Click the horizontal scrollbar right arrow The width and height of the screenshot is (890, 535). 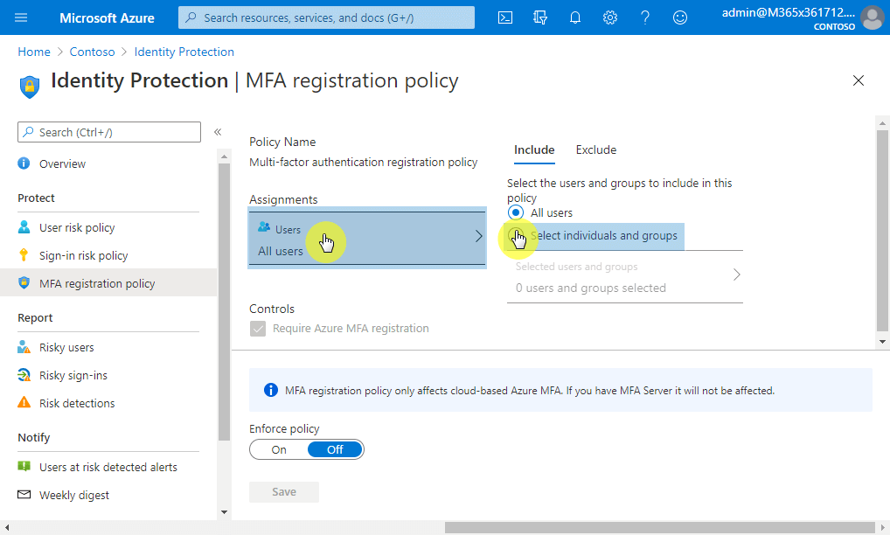click(883, 528)
